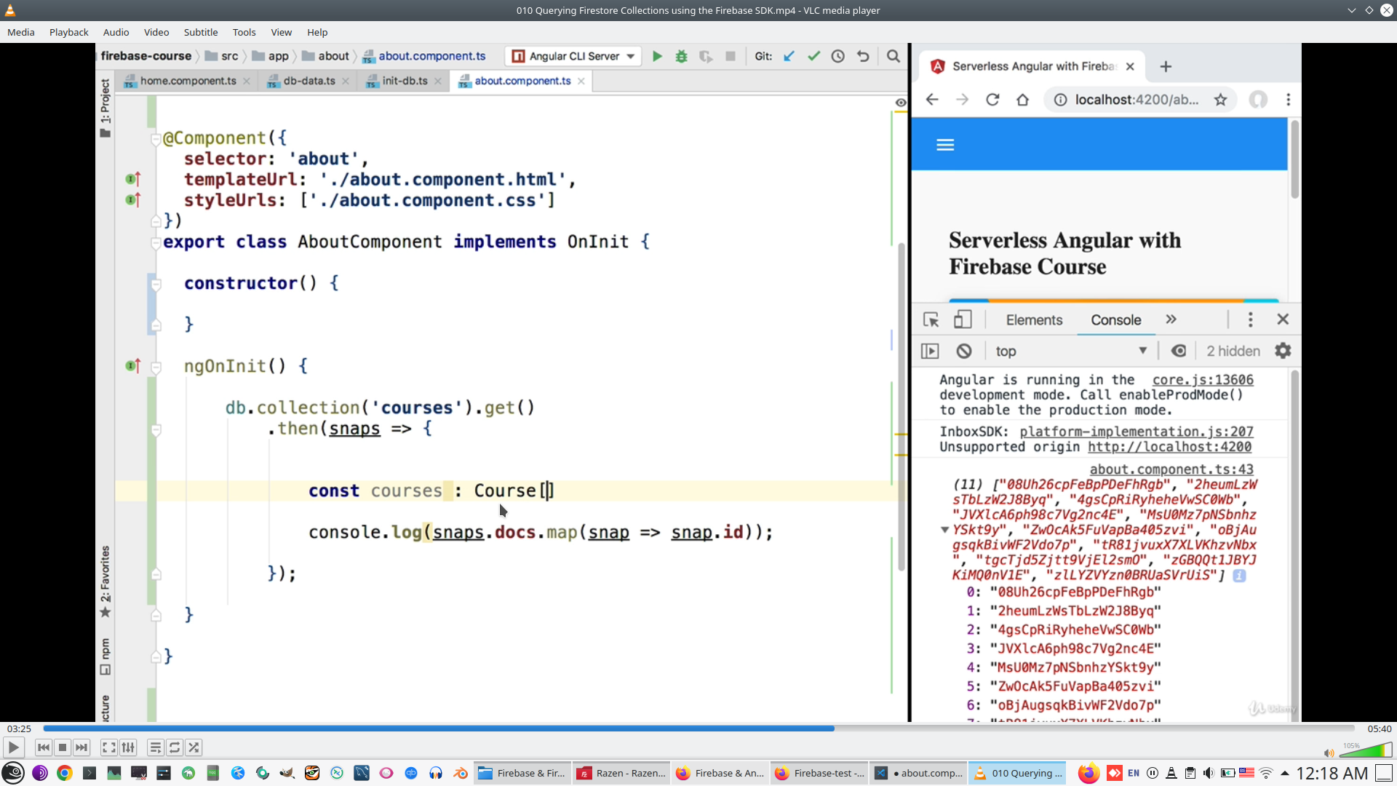Toggle loop repeat mode
Screen dimensions: 1397x786
[175, 747]
